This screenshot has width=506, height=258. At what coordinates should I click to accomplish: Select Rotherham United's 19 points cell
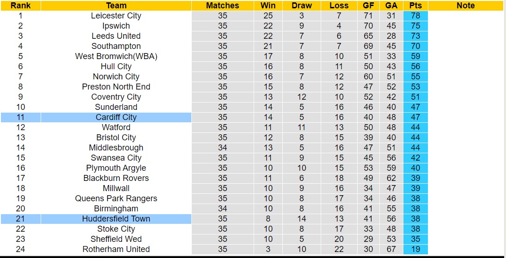pos(415,249)
